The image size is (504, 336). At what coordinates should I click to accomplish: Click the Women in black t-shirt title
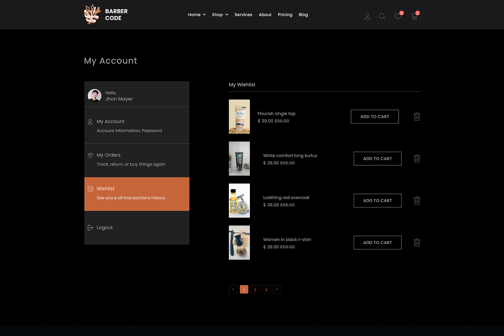287,240
